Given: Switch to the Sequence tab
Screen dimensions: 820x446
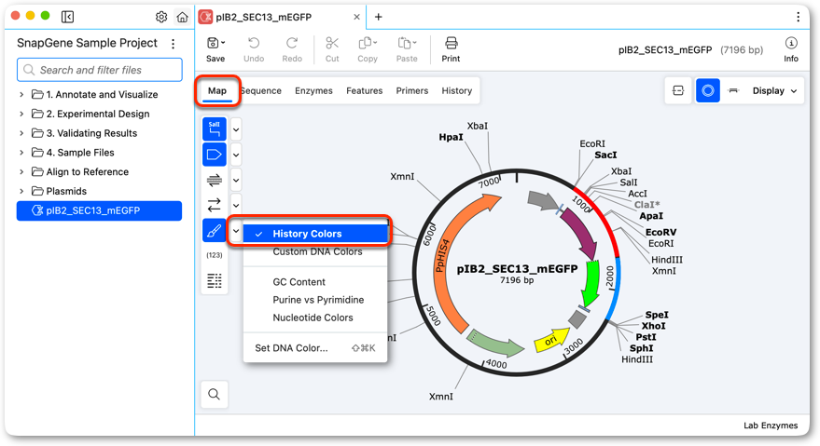Looking at the screenshot, I should click(261, 91).
